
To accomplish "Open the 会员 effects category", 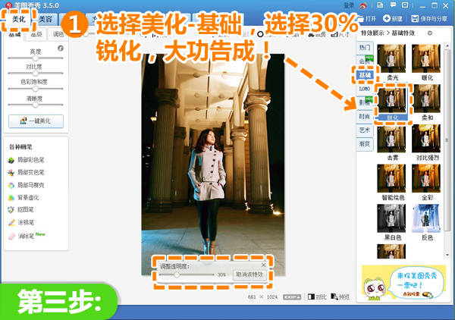I will coord(365,61).
